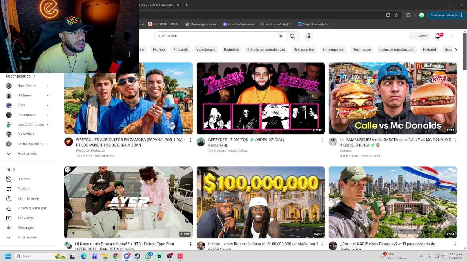467x262 pixels.
Task: Open options menu for Lil Naay Detroit beat video
Action: tap(190, 244)
